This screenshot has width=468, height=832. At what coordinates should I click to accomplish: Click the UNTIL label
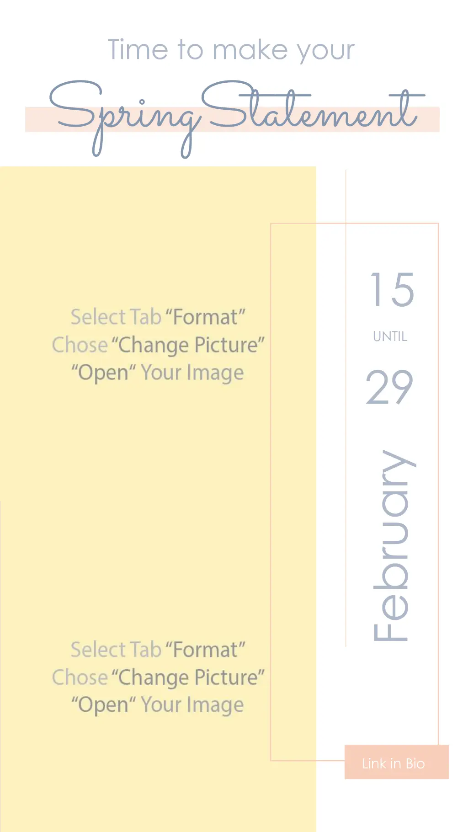[x=390, y=336]
